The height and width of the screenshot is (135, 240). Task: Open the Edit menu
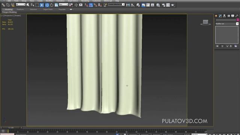[9, 1]
